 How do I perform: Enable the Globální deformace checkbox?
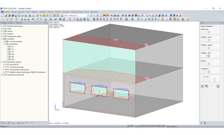4,26
